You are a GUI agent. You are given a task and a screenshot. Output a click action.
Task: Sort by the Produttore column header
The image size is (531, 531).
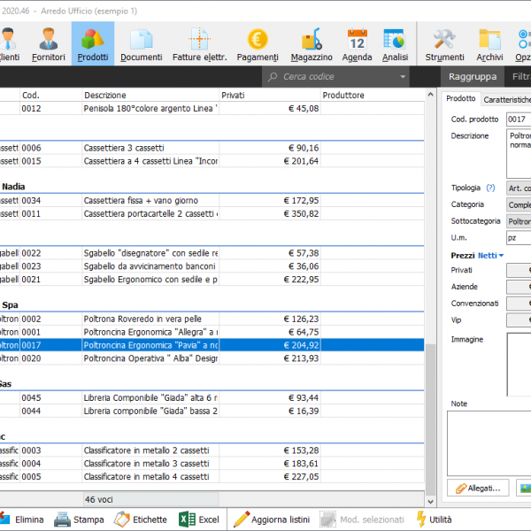click(373, 96)
